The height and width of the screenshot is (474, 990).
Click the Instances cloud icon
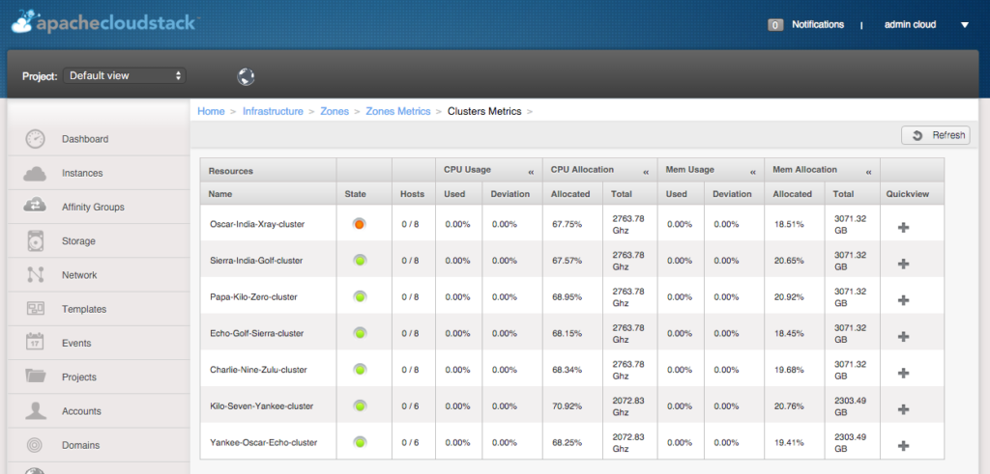[36, 174]
